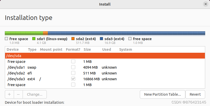The height and width of the screenshot is (106, 210).
Task: Revert the partition changes
Action: (x=195, y=94)
